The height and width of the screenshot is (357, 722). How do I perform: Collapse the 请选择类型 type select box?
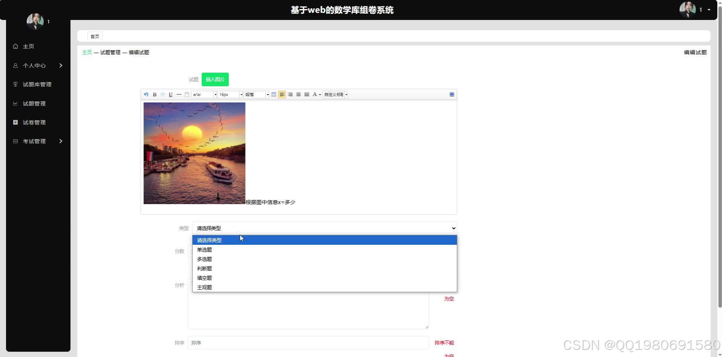pos(324,228)
